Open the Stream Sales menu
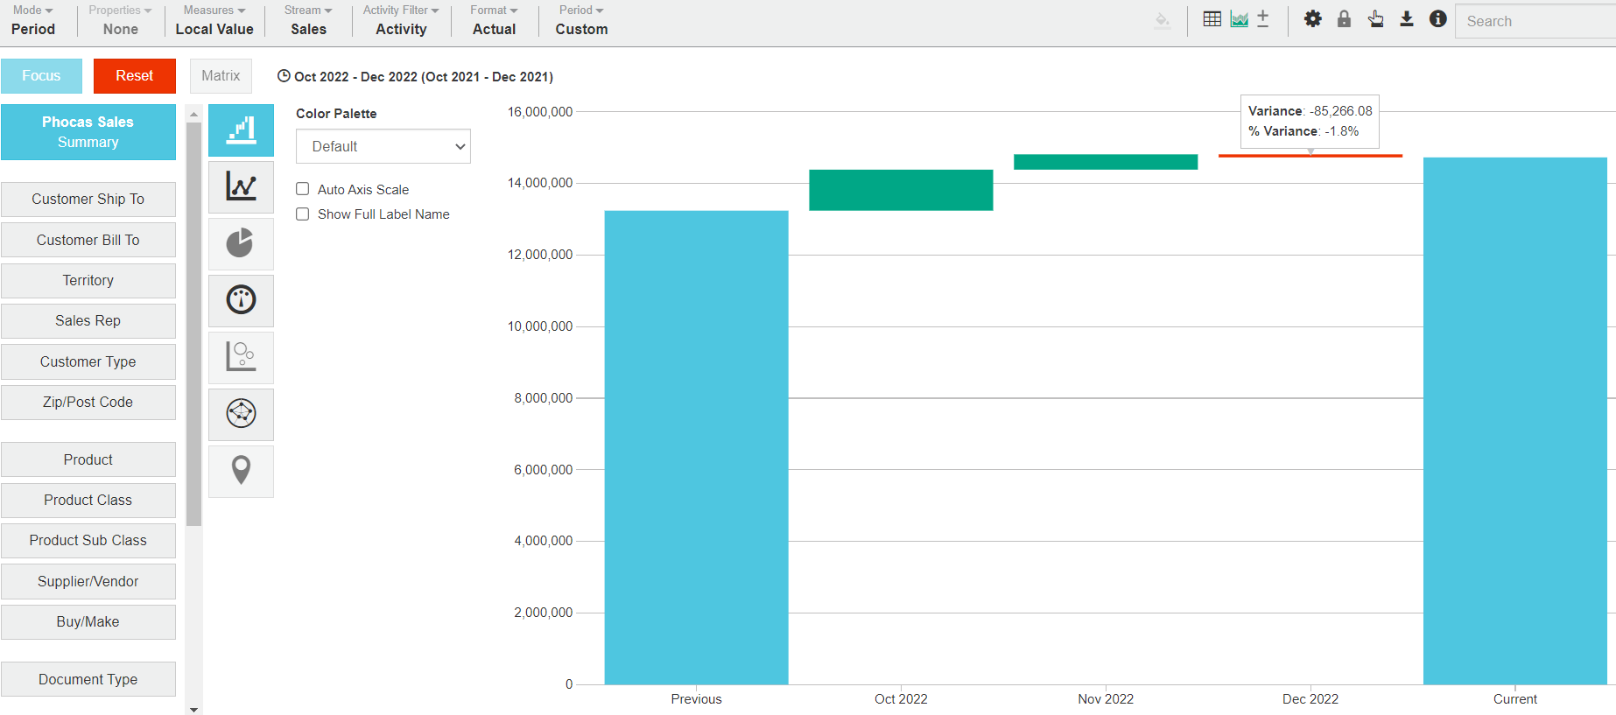The width and height of the screenshot is (1616, 715). [308, 20]
